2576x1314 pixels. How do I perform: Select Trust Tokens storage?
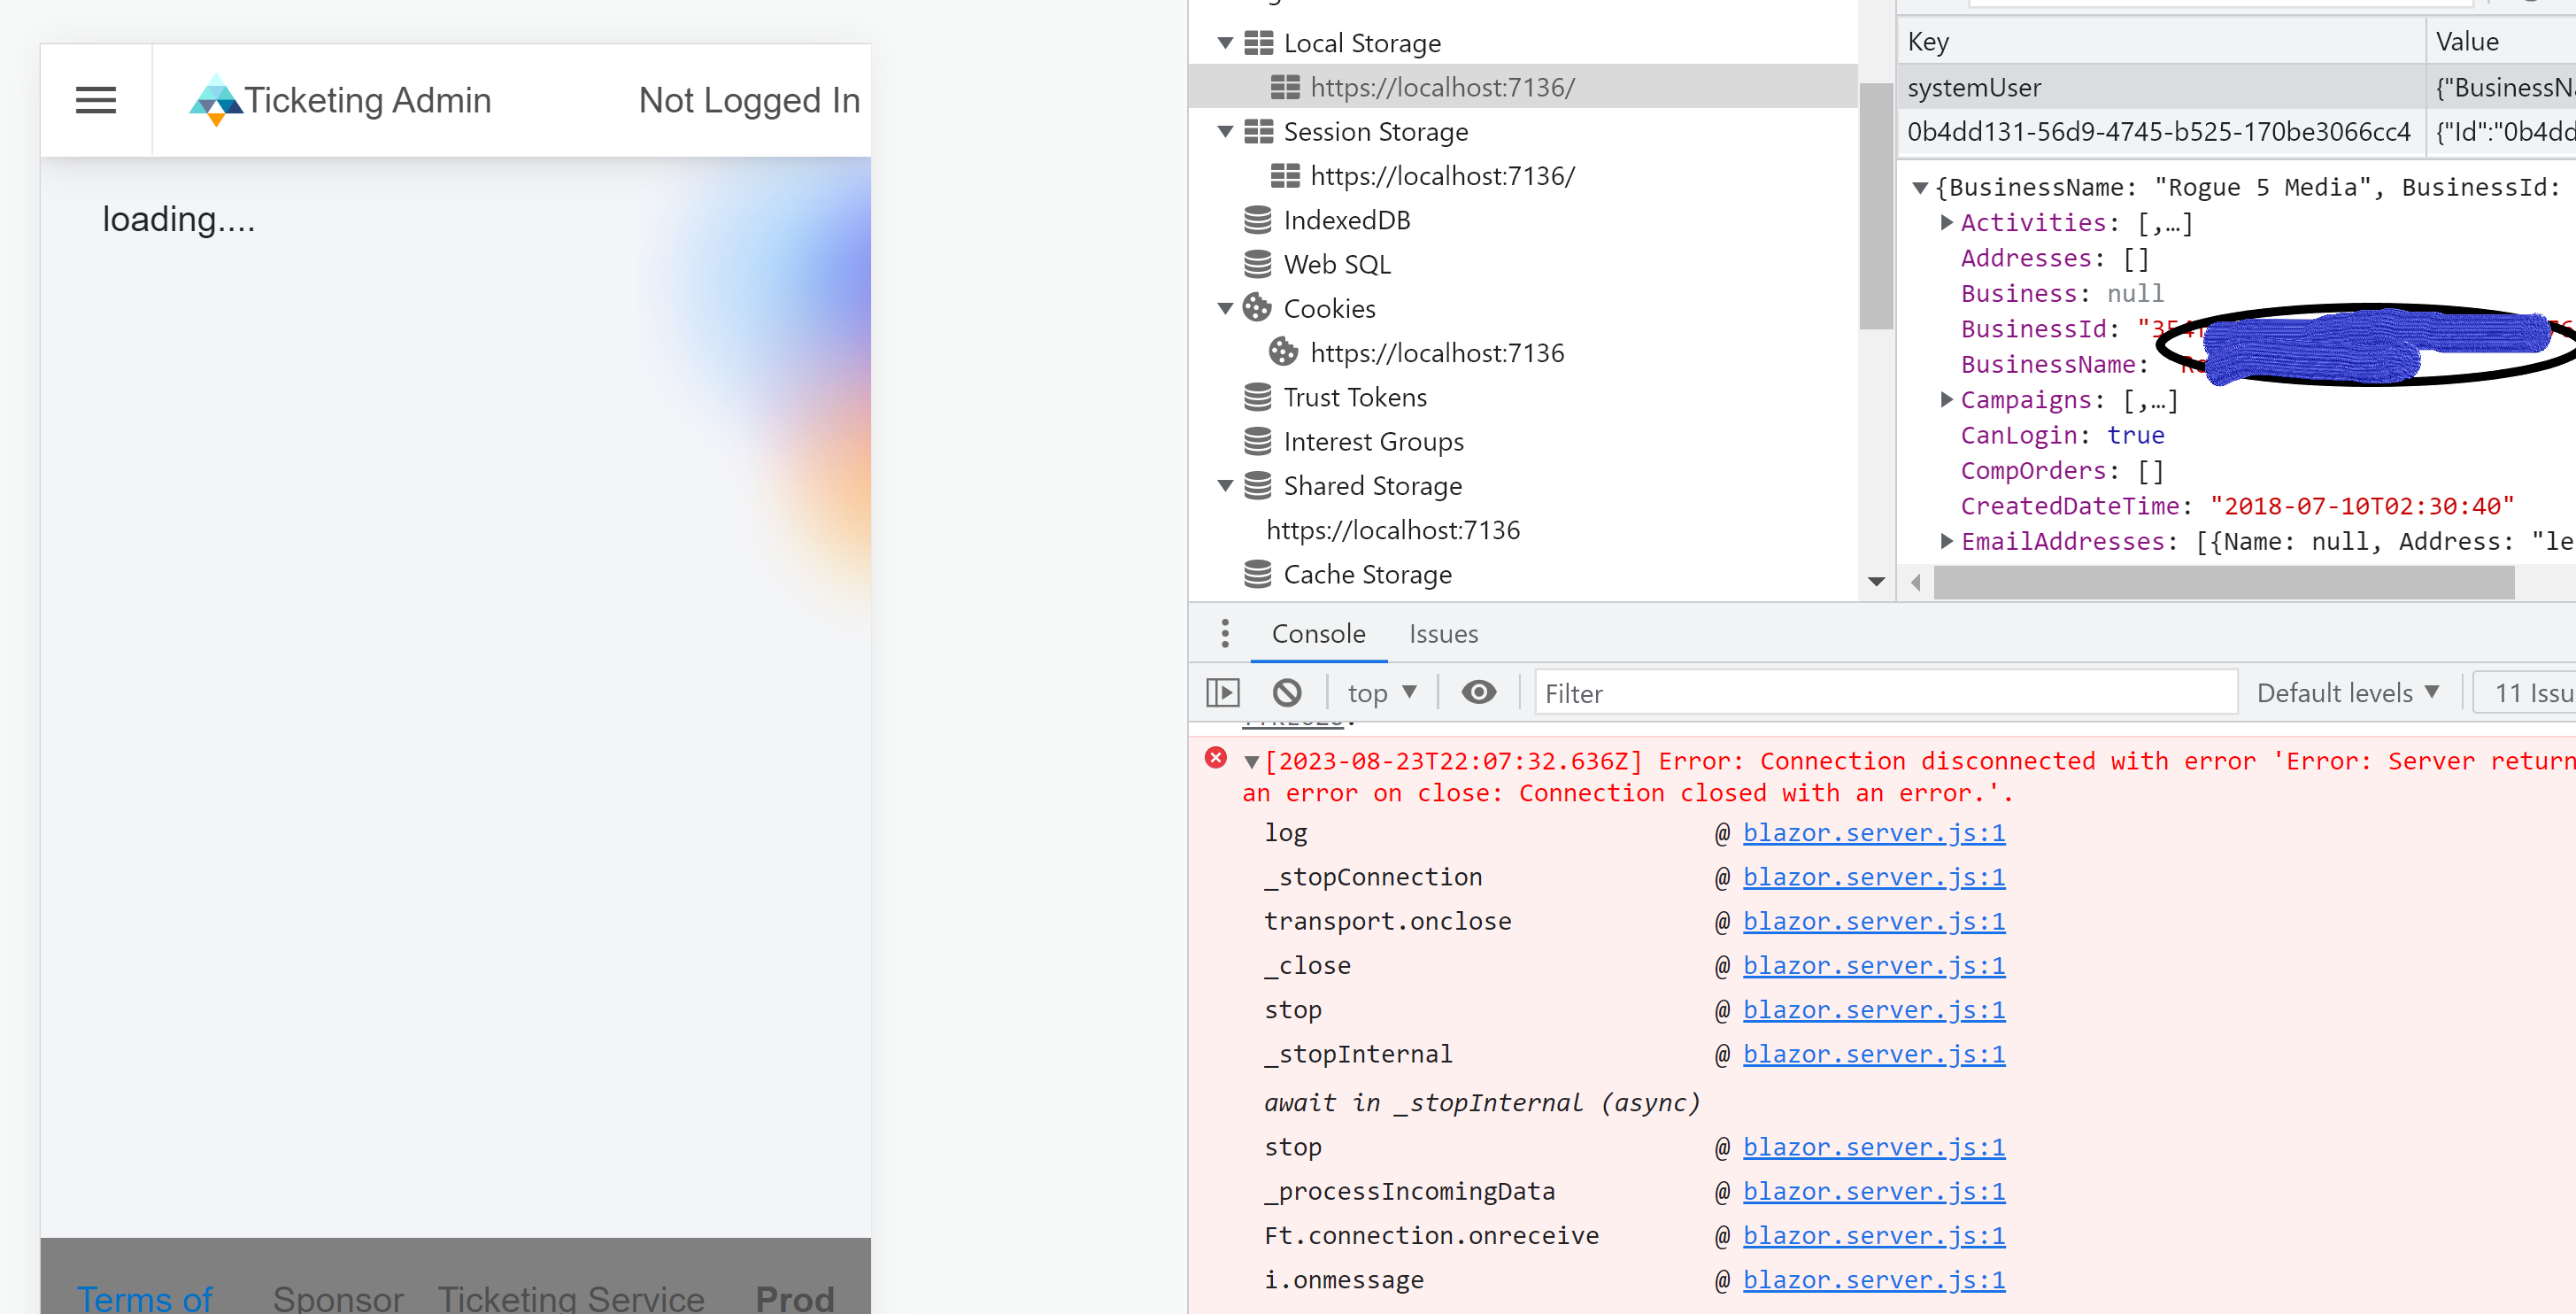(x=1355, y=396)
